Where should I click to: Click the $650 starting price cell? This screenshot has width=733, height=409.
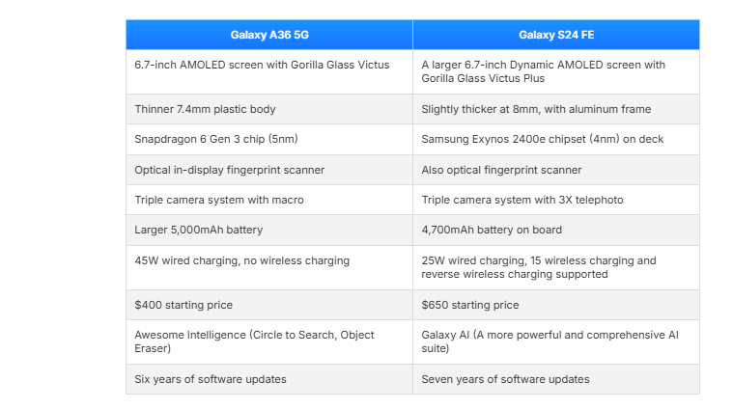556,305
